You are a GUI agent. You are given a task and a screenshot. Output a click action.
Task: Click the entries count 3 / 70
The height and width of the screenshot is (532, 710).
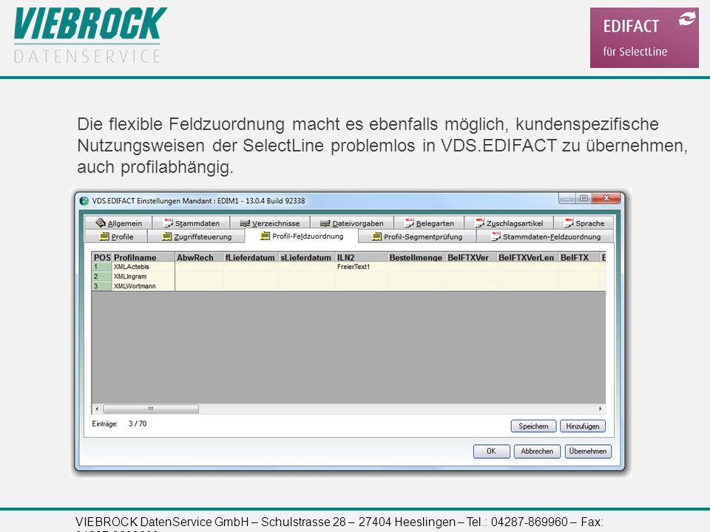point(138,424)
